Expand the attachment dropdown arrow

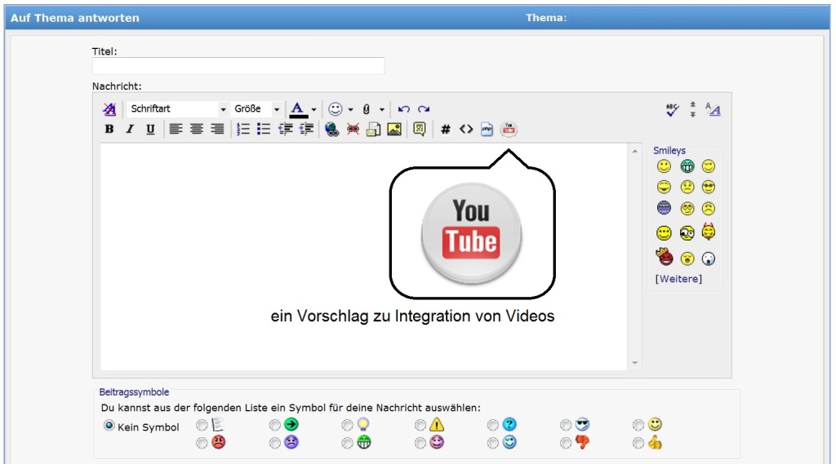(x=382, y=110)
